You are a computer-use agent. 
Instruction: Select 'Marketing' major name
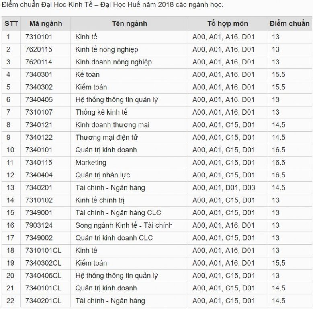coord(91,163)
